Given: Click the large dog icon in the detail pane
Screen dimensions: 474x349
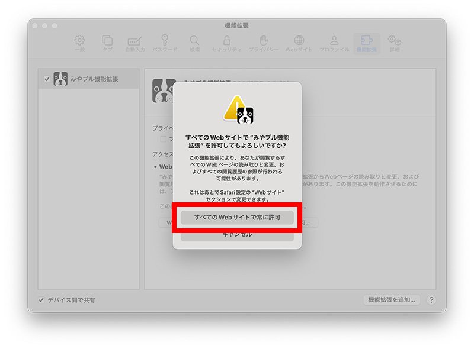Looking at the screenshot, I should coord(164,91).
